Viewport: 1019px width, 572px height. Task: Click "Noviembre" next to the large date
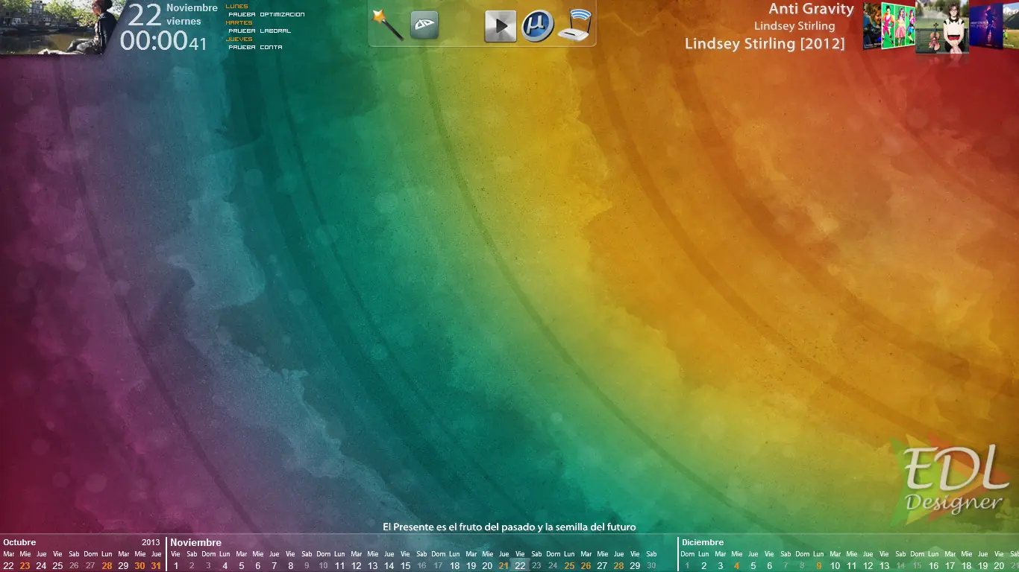(192, 8)
